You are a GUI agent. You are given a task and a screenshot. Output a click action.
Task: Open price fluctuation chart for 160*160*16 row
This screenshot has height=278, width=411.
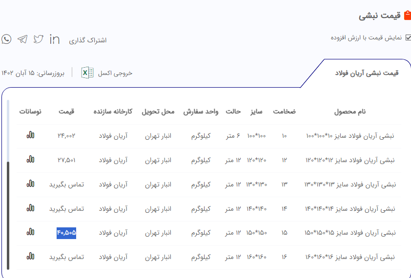[x=31, y=256]
